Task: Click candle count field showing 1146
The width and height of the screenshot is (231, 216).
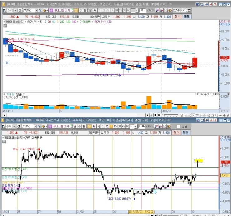Action: [x=142, y=126]
